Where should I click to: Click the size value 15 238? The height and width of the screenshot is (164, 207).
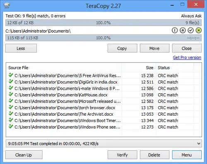coord(147,76)
